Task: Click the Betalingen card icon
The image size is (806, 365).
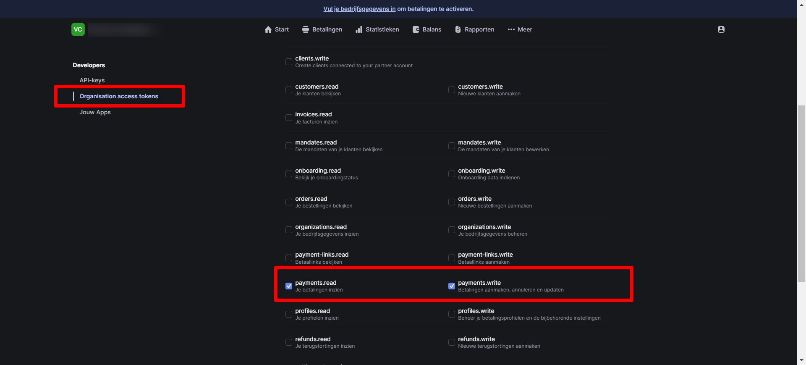Action: [x=306, y=29]
